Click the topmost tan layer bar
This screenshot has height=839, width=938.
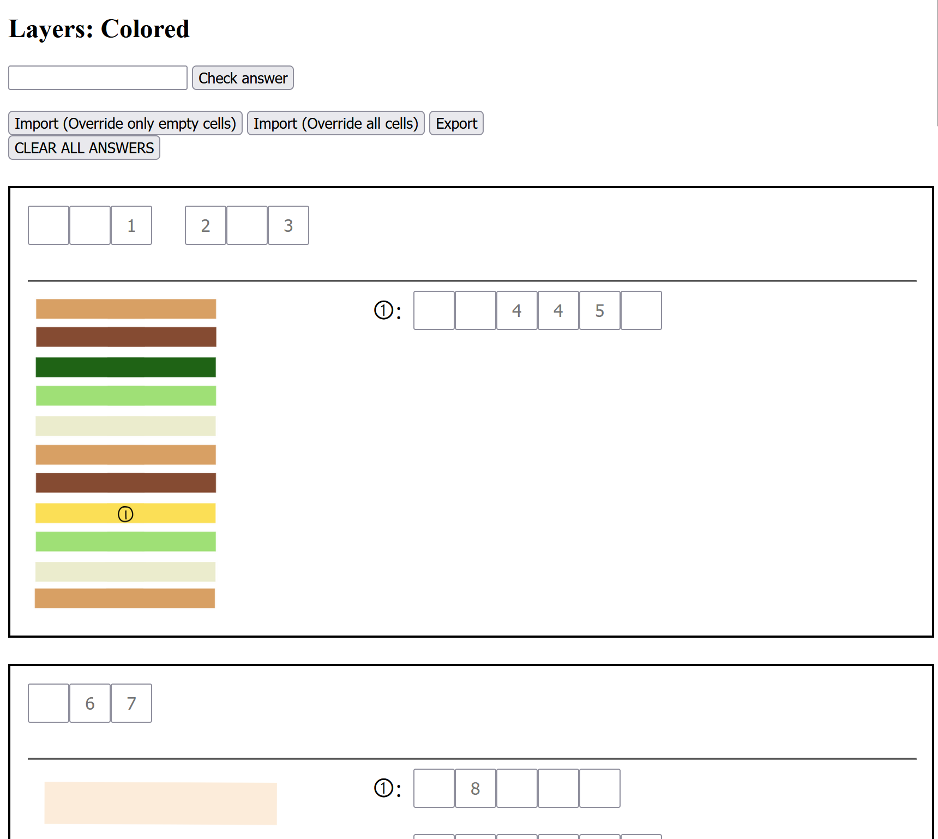point(126,309)
